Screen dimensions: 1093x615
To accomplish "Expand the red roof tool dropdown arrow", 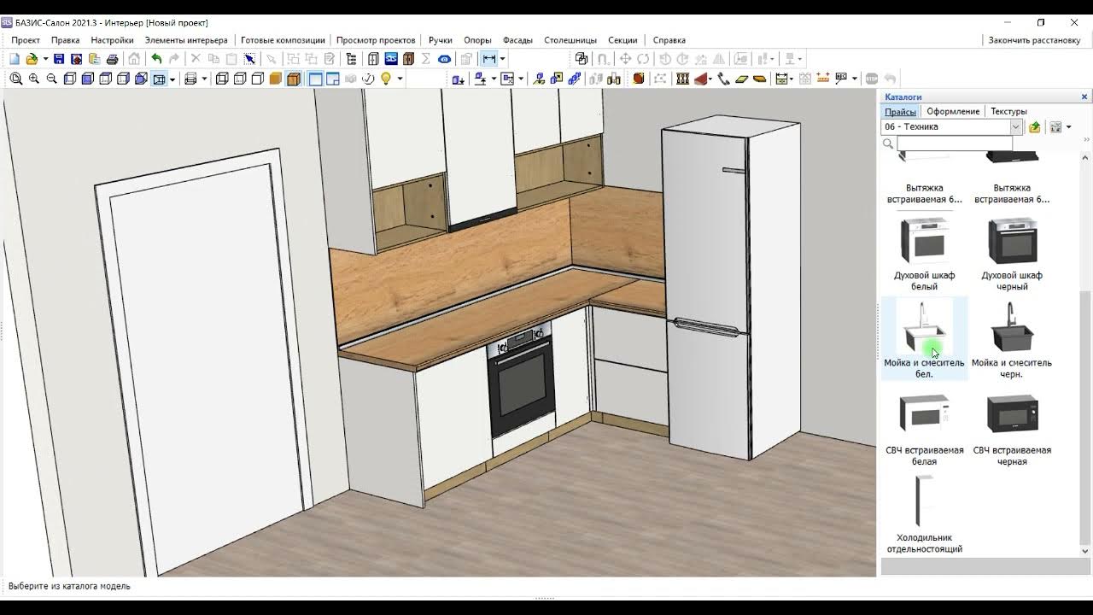I will pyautogui.click(x=710, y=79).
